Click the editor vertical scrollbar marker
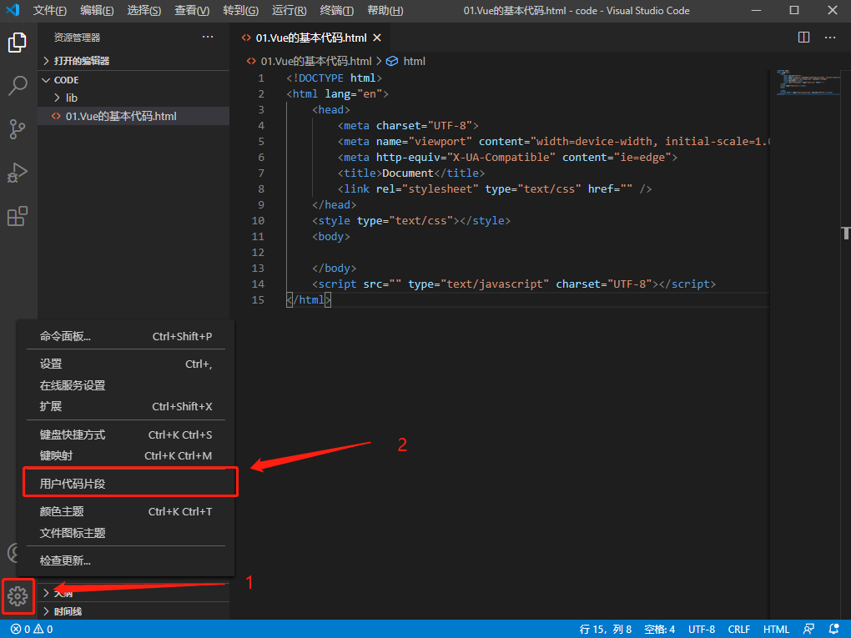Viewport: 851px width, 638px height. pos(846,234)
